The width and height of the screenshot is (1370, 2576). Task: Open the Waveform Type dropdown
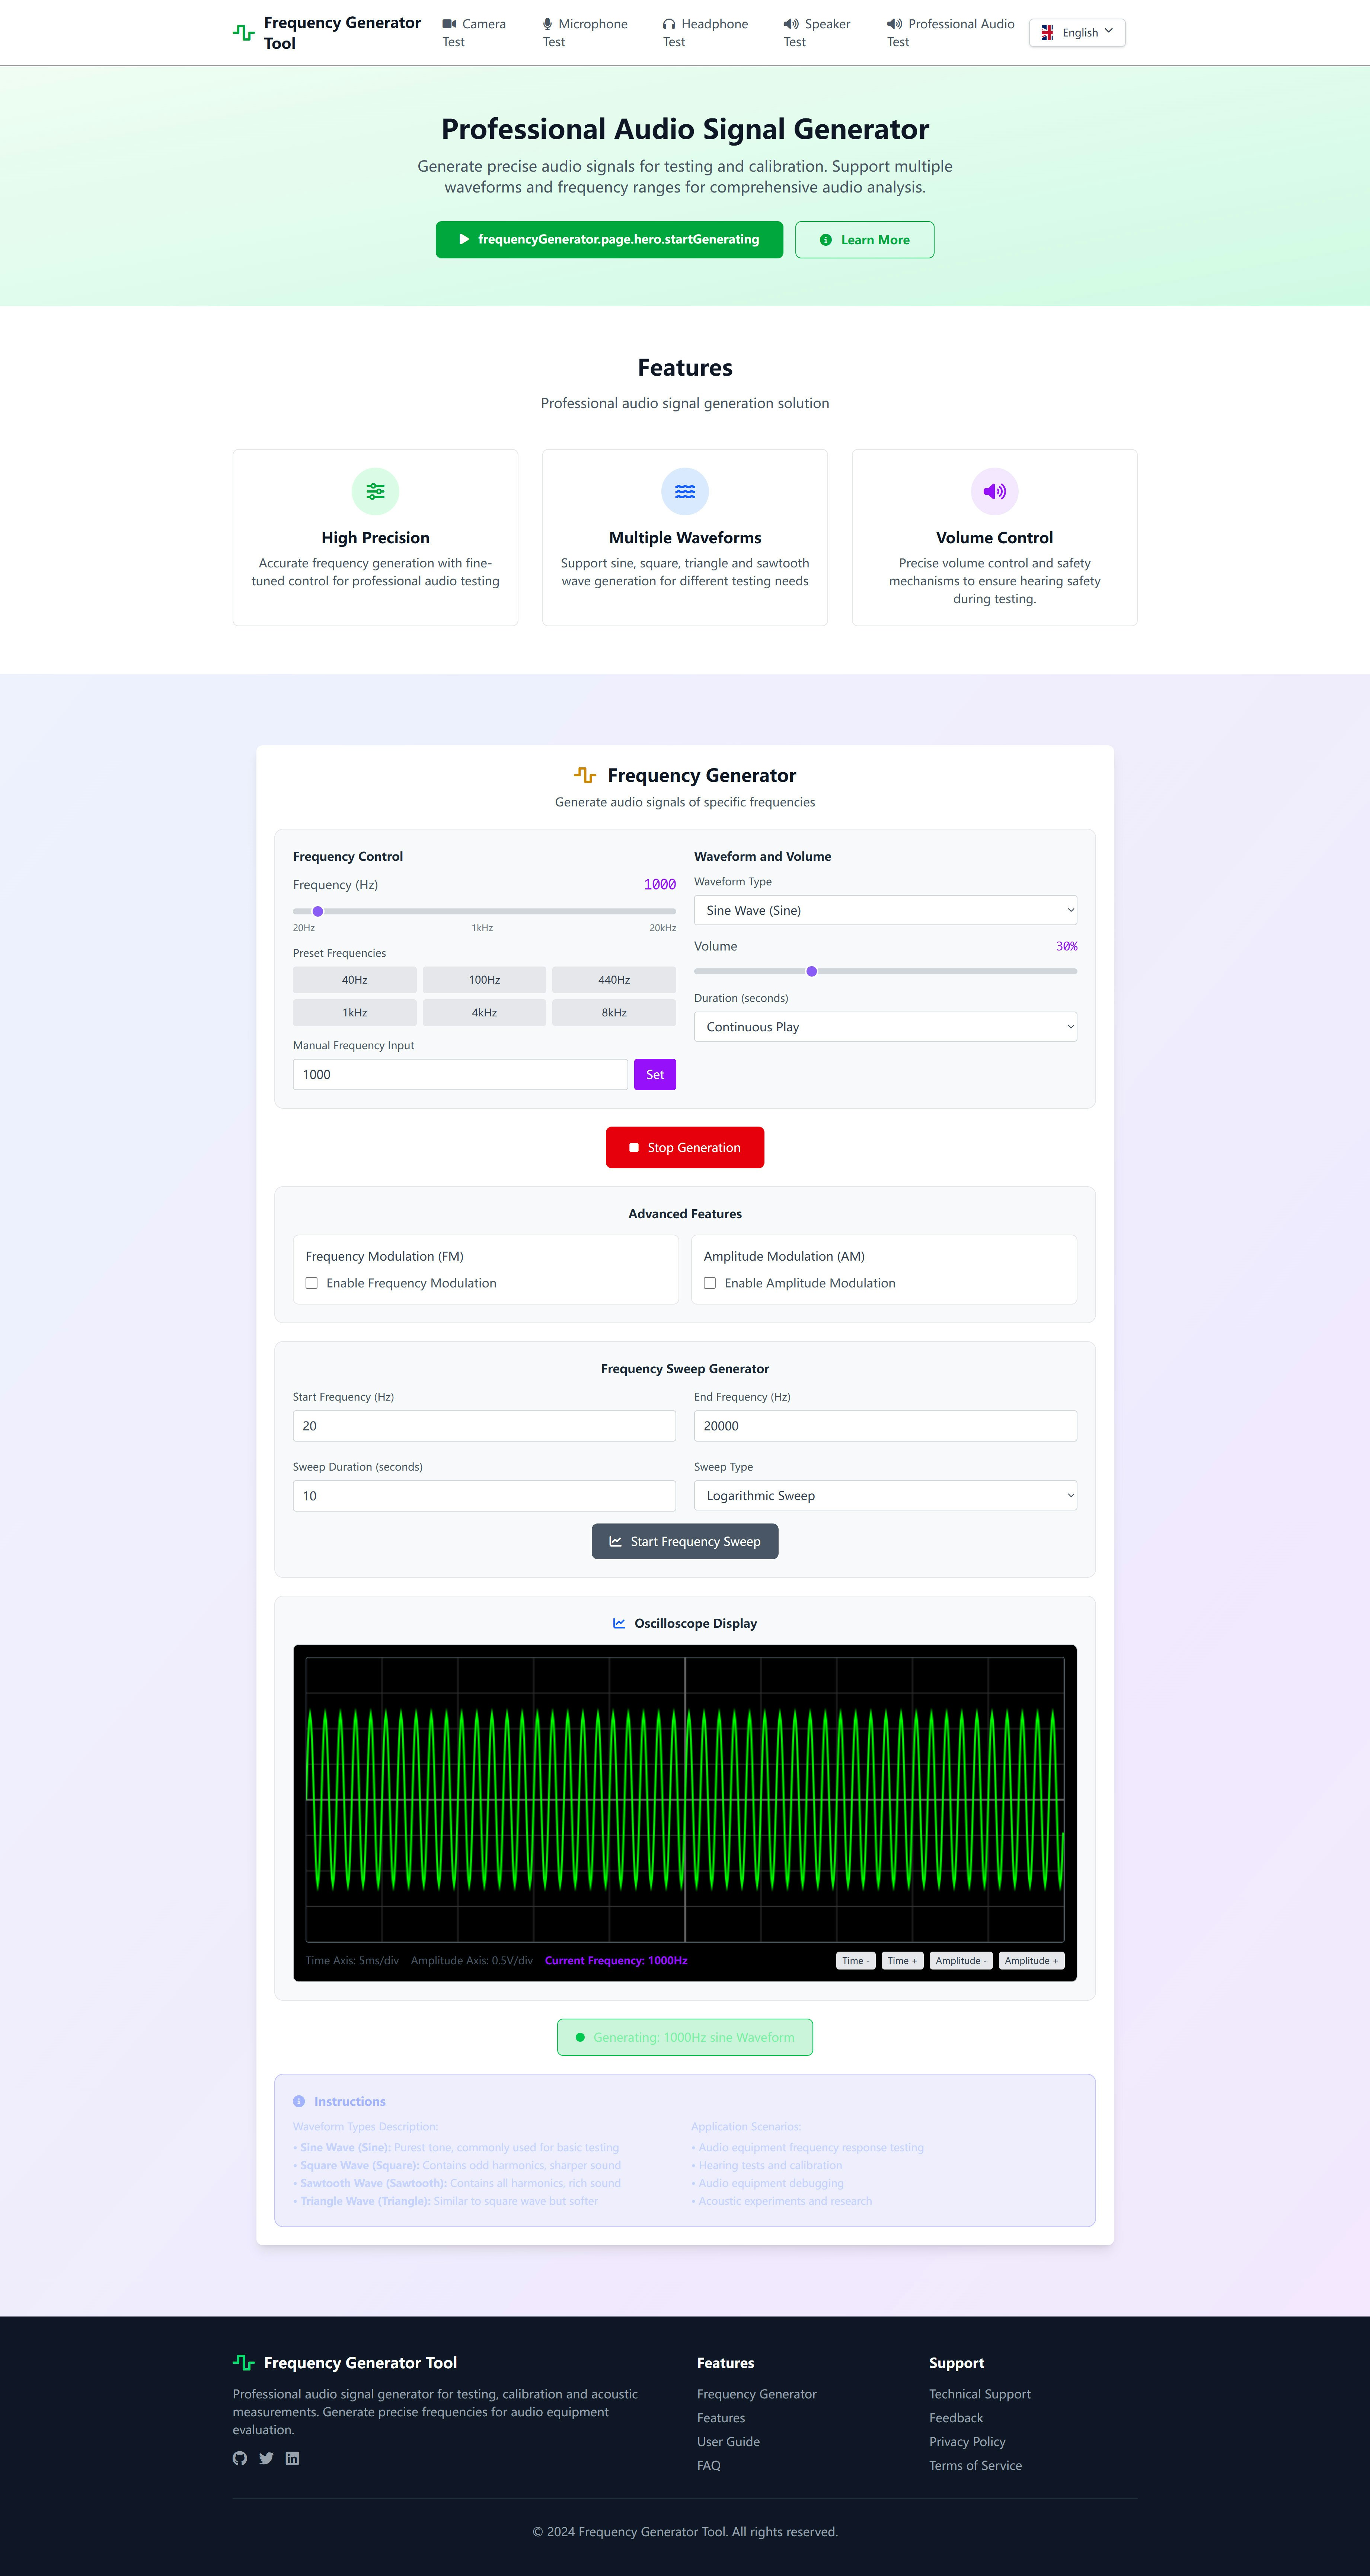(x=885, y=910)
